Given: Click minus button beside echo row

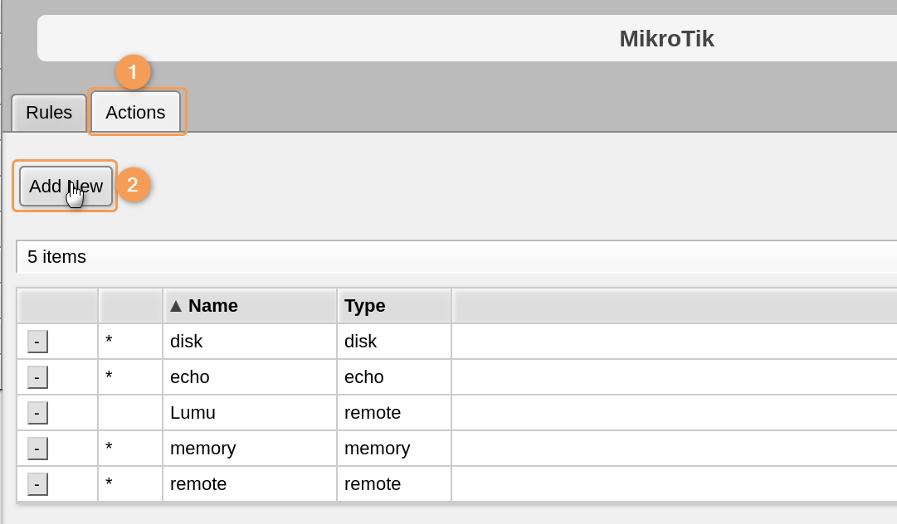Looking at the screenshot, I should click(x=37, y=377).
